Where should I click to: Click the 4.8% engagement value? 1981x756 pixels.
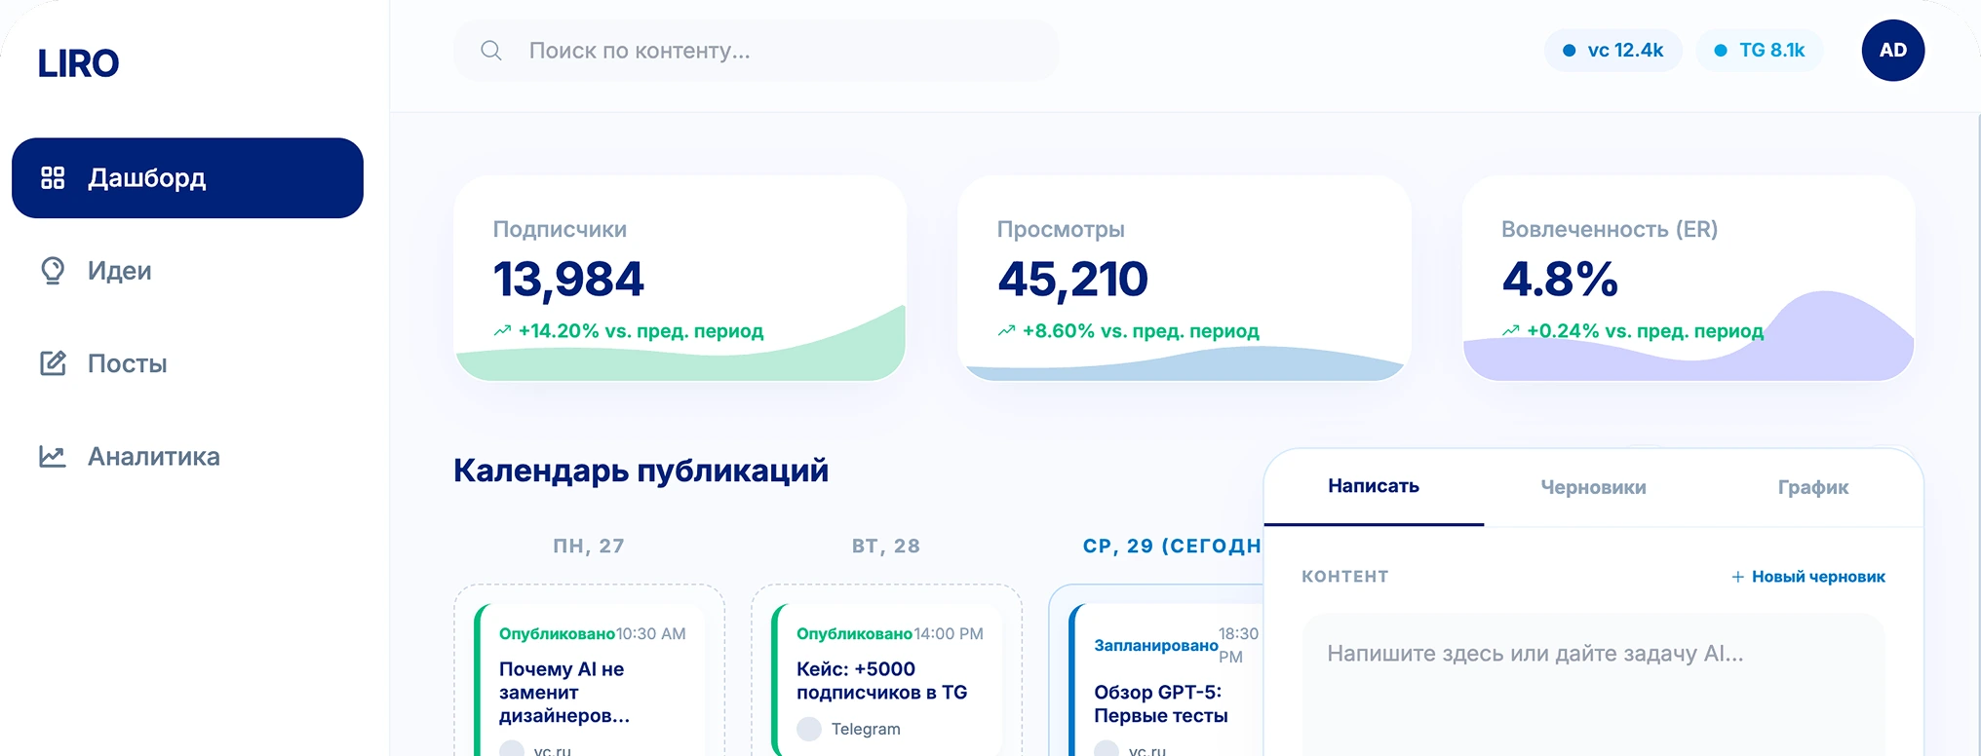point(1560,280)
